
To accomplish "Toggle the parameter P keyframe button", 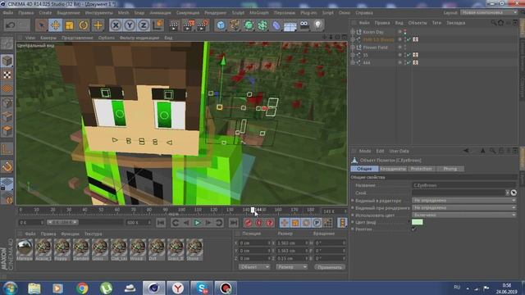I will point(317,222).
